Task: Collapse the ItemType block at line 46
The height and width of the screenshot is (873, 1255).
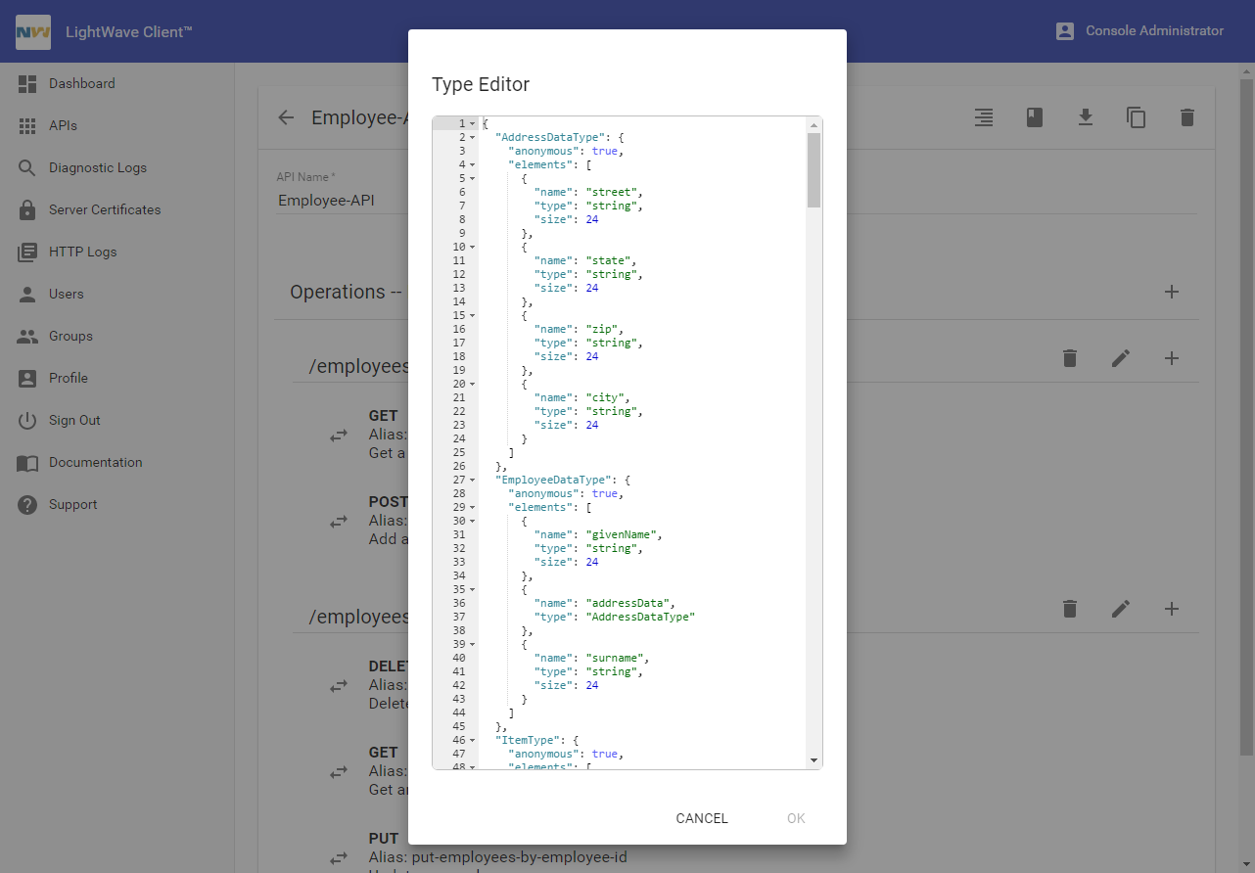Action: coord(472,741)
